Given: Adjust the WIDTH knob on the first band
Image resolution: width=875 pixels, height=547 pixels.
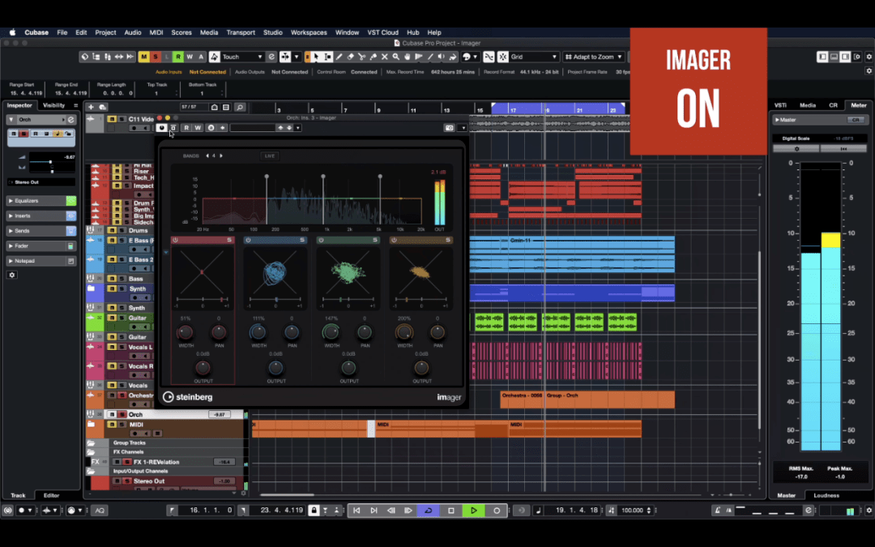Looking at the screenshot, I should (x=185, y=332).
